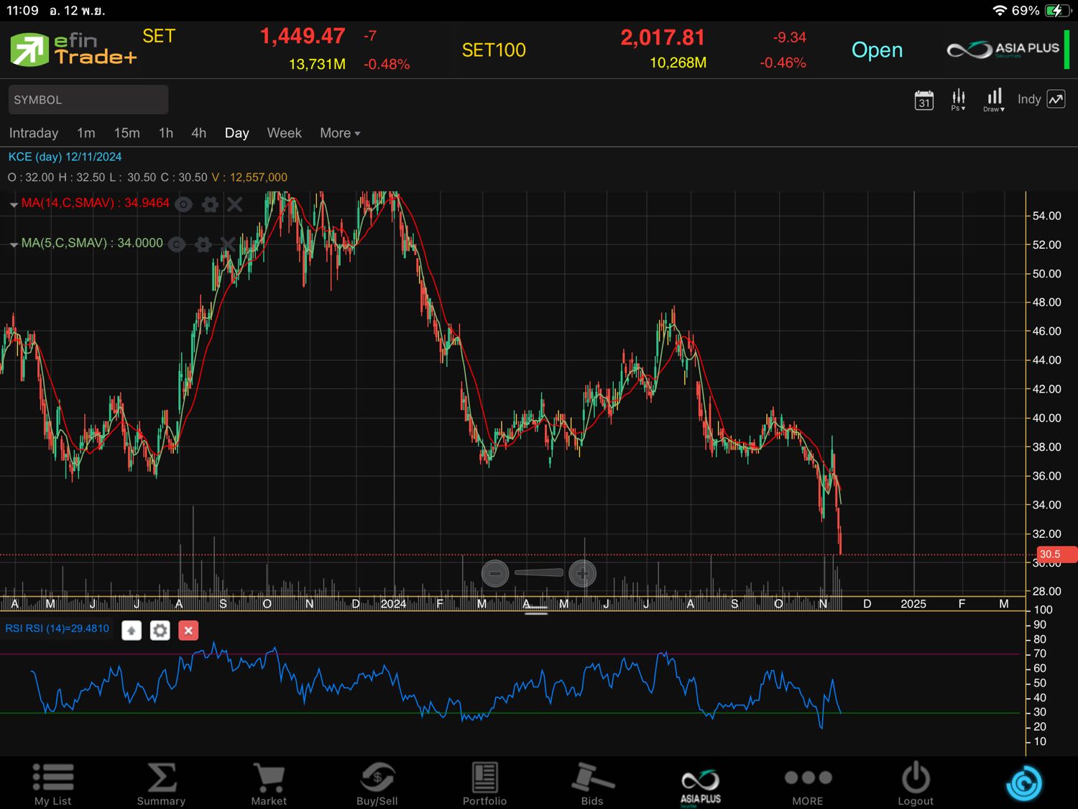Open the Buy/Sell tab
The height and width of the screenshot is (809, 1078).
(377, 784)
